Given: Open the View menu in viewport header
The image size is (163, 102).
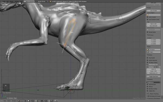Looking at the screenshot, I should tap(5, 101).
